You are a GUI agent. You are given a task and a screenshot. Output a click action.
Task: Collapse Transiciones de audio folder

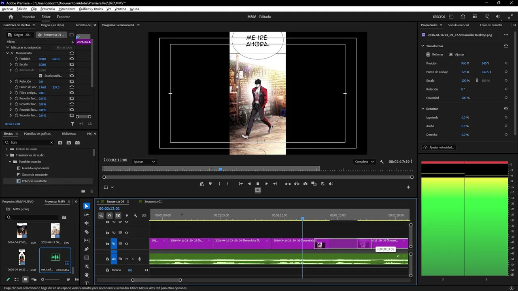coord(6,155)
